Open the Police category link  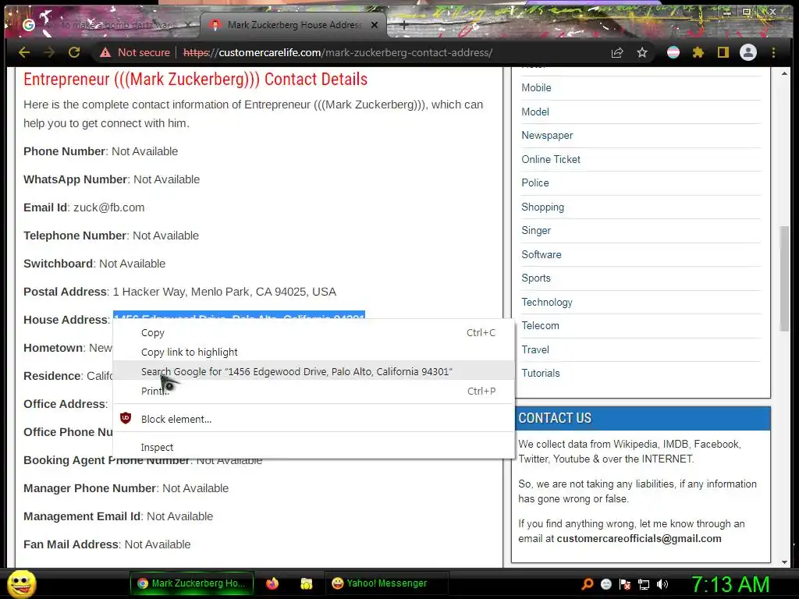click(x=535, y=183)
